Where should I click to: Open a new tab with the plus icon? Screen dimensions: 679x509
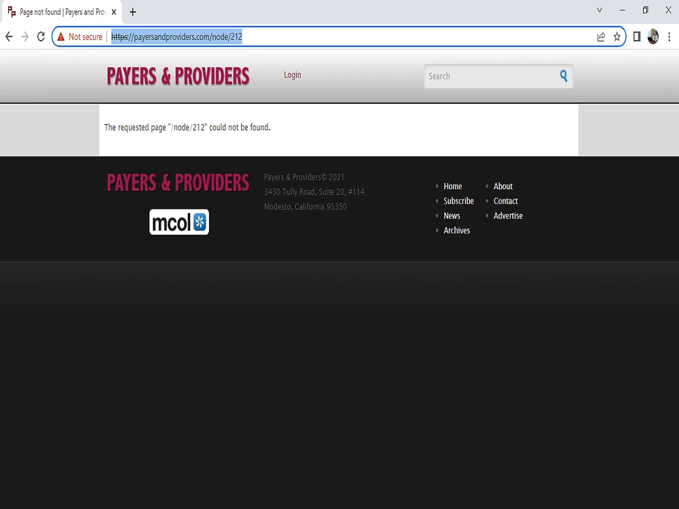[x=133, y=12]
